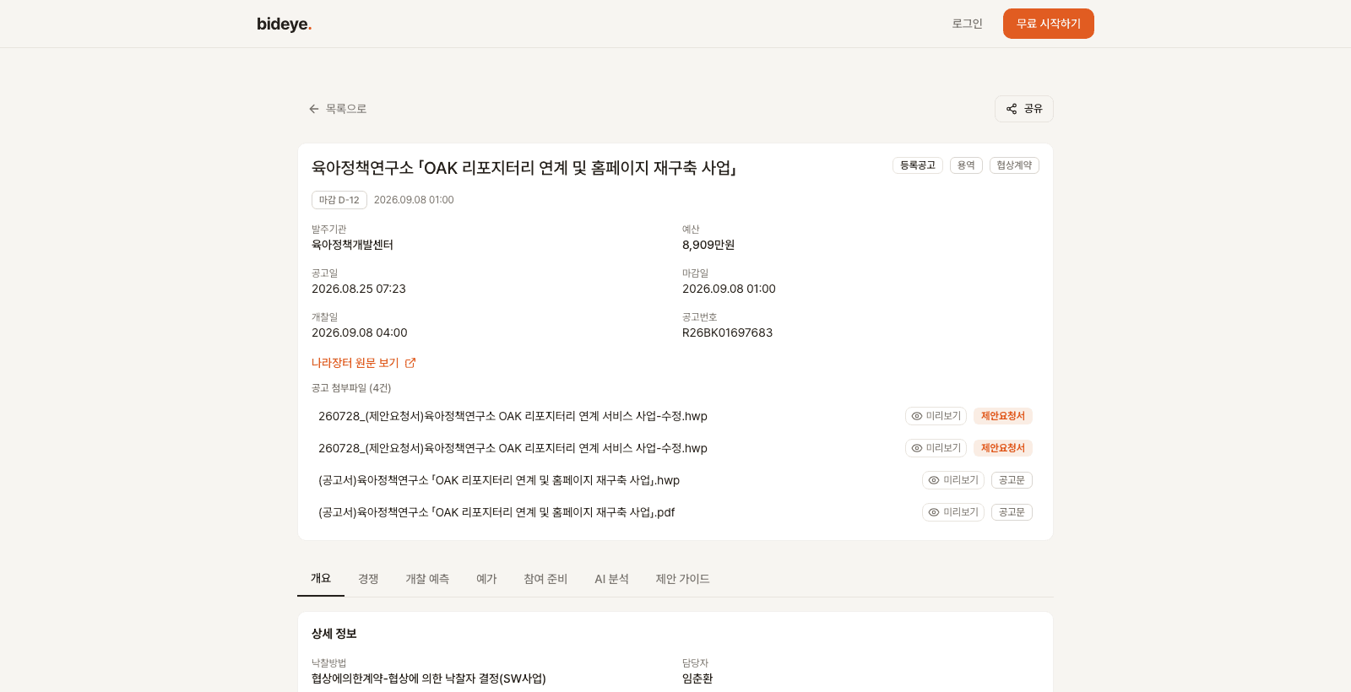
Task: Click the share icon in 공유 button
Action: (x=1012, y=109)
